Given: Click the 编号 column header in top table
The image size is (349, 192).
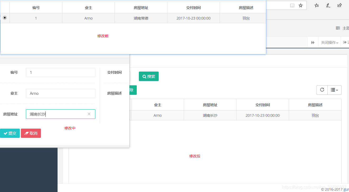Looking at the screenshot, I should [x=36, y=8].
